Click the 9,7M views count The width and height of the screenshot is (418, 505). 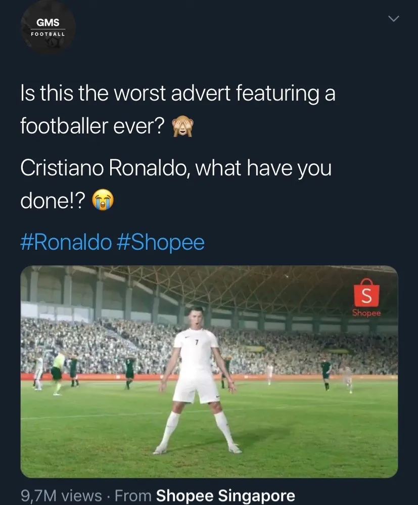tap(61, 495)
